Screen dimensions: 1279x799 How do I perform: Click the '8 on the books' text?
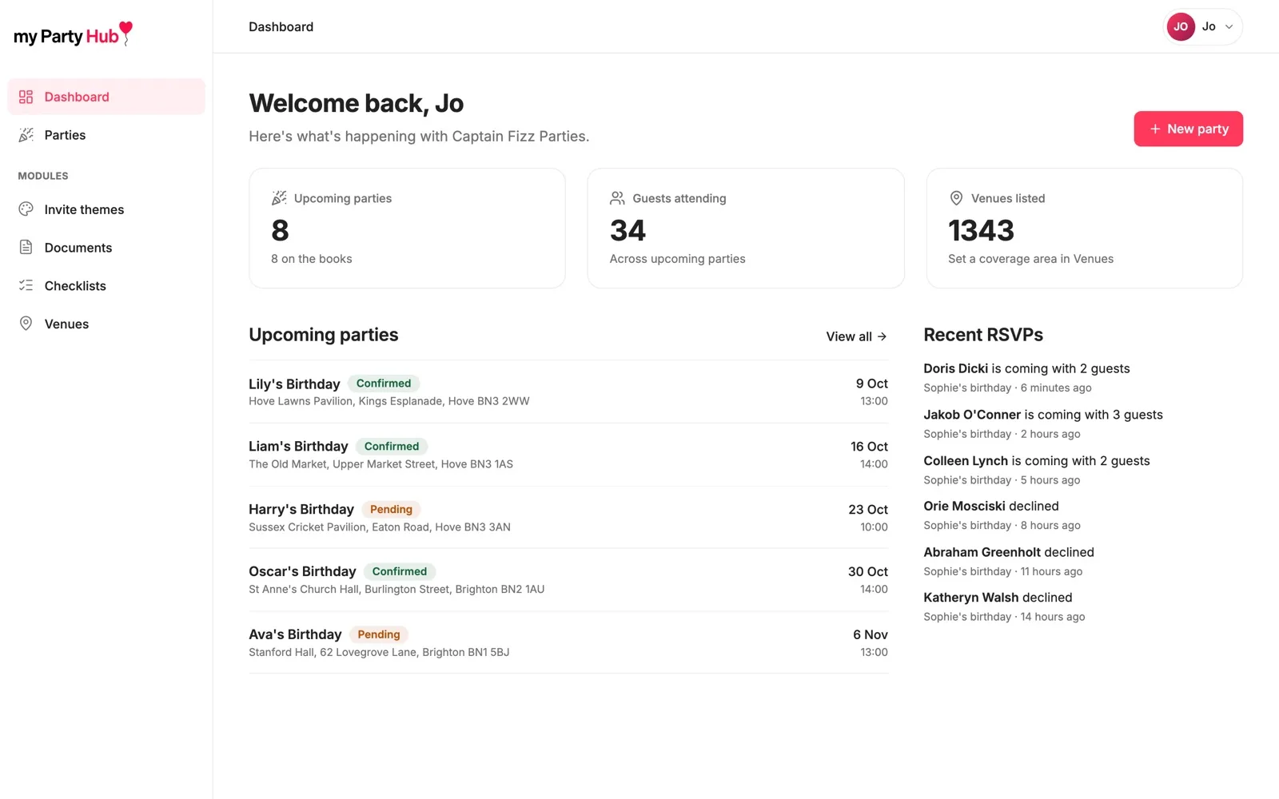point(312,259)
